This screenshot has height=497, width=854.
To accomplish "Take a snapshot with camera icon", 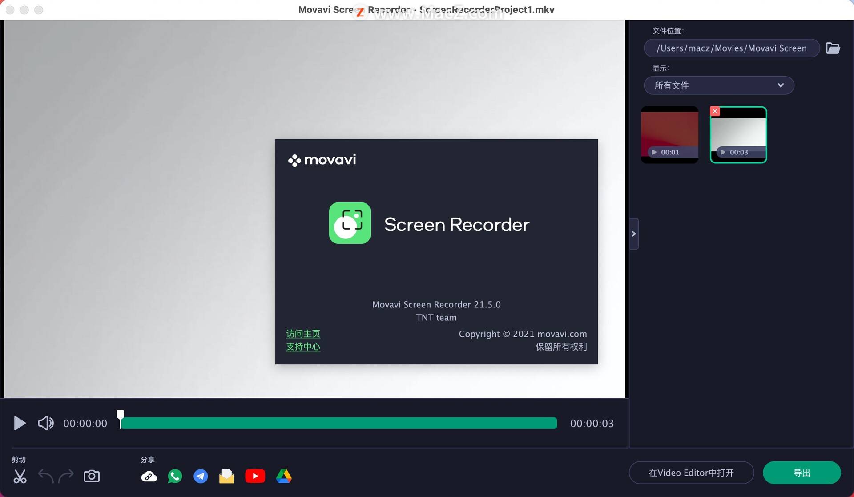I will [92, 476].
